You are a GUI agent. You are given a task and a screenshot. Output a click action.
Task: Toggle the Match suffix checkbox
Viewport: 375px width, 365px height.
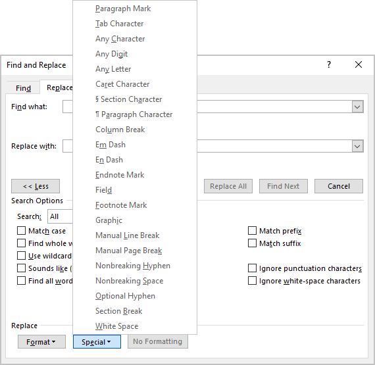252,243
